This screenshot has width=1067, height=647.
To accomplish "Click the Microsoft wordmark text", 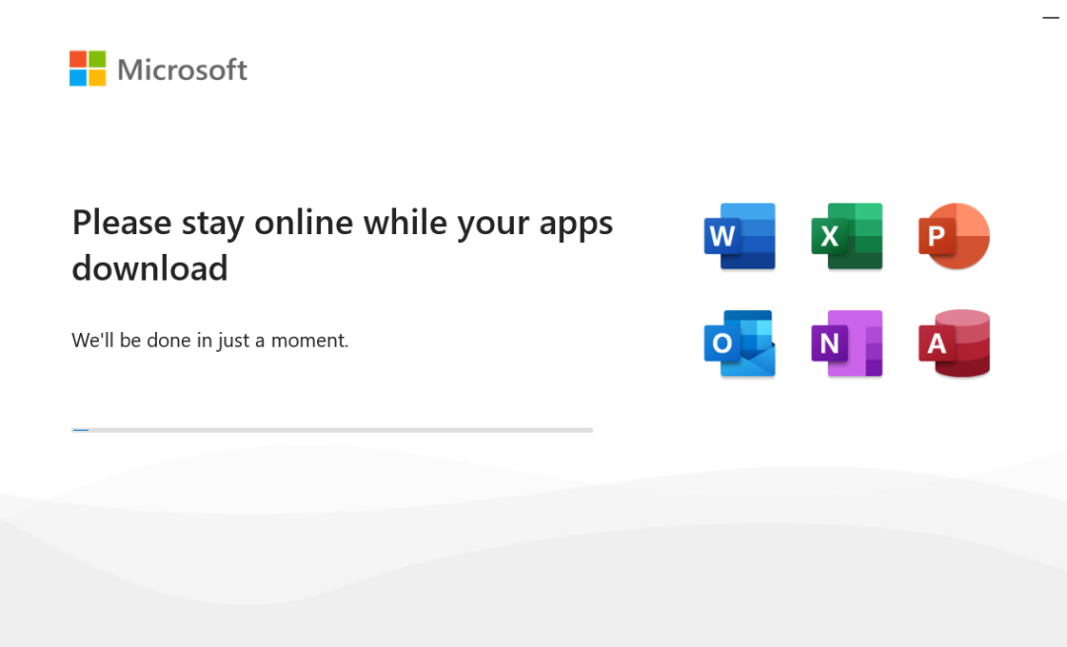I will 183,69.
